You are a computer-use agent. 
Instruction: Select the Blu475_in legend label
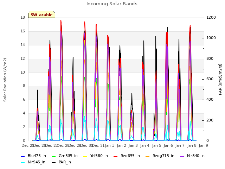[37, 156]
